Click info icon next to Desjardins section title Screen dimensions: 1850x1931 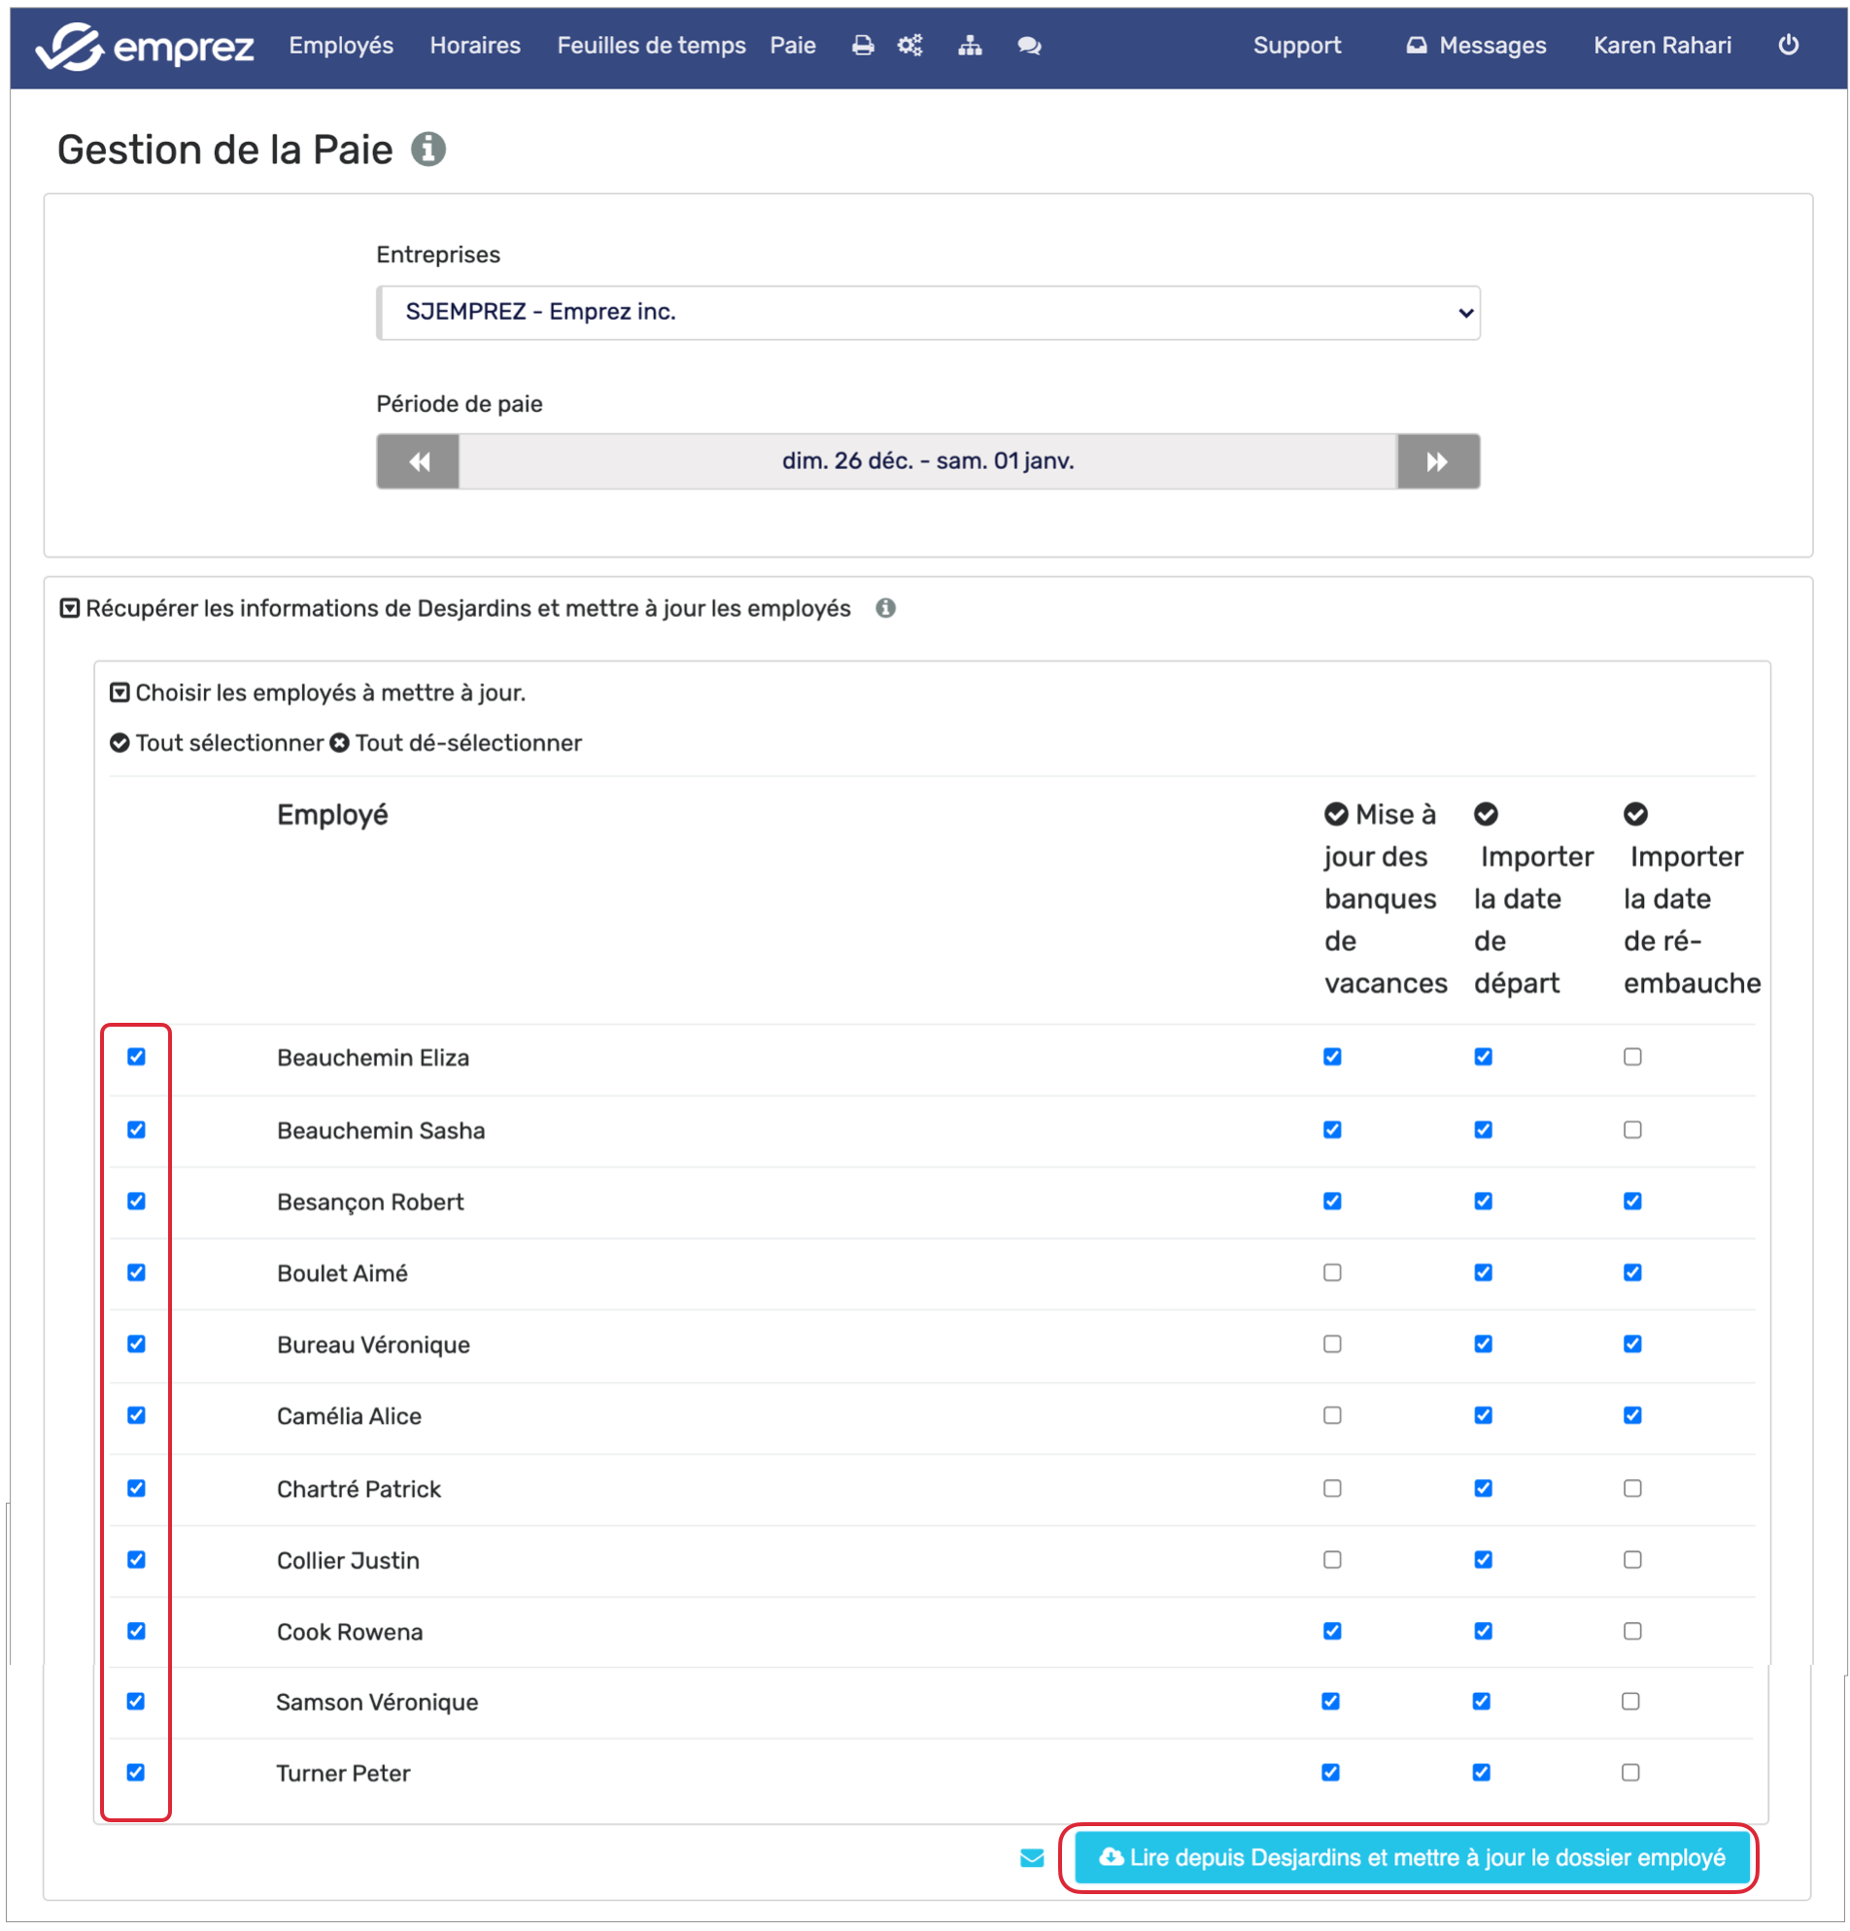[885, 608]
